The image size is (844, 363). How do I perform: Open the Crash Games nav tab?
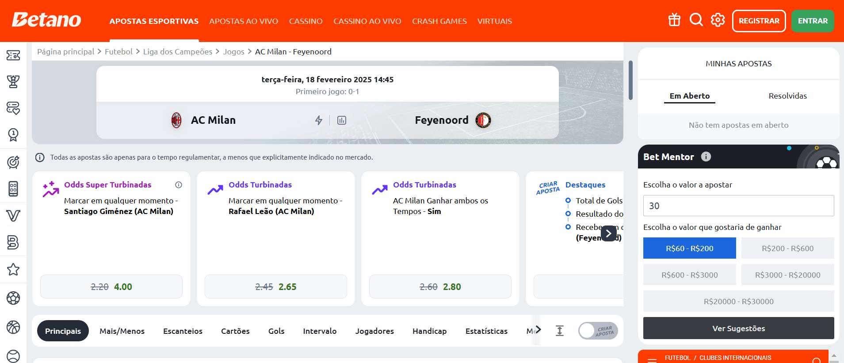click(439, 21)
